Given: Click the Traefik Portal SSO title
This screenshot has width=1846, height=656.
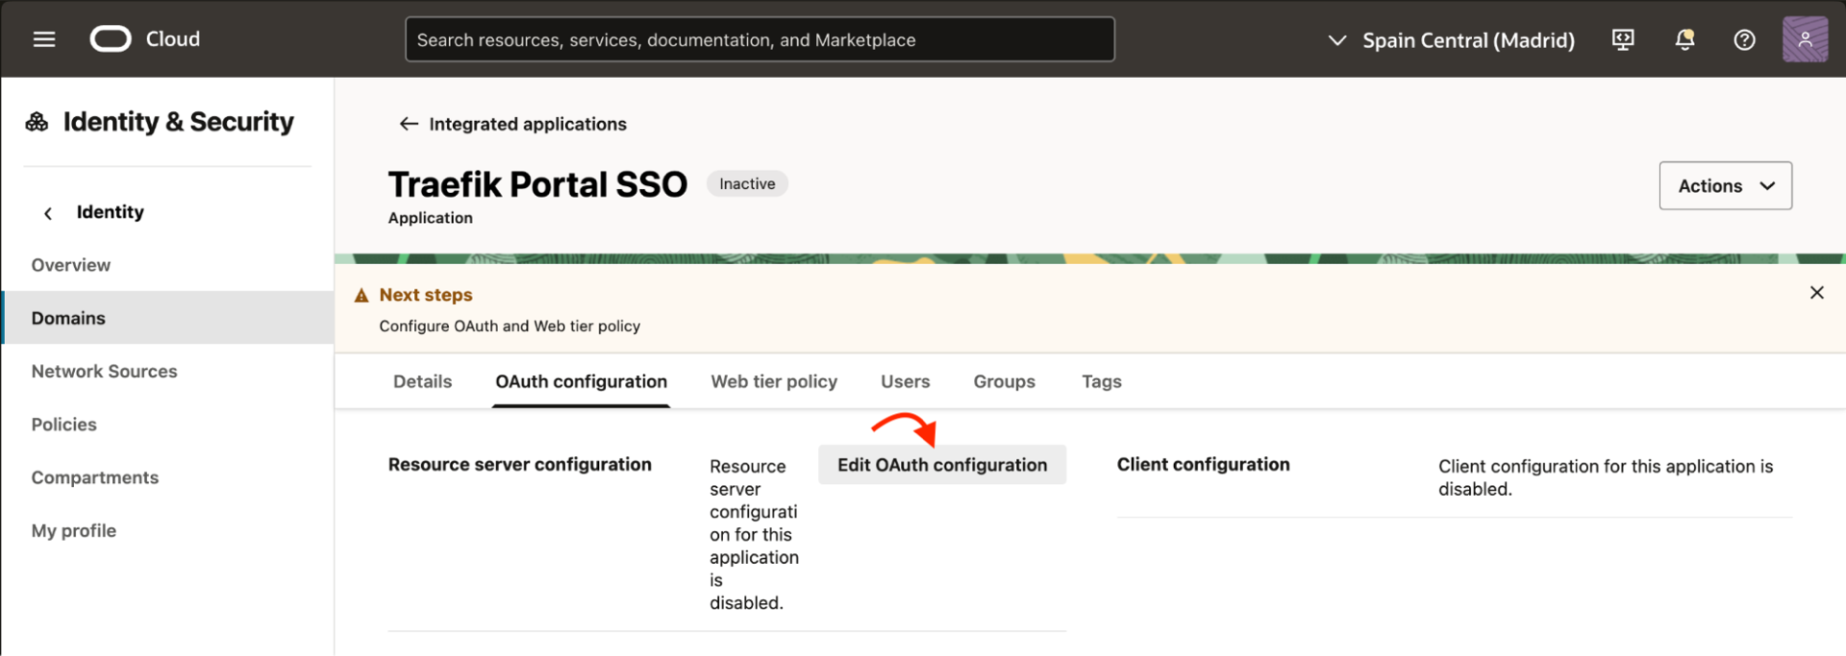Looking at the screenshot, I should point(537,184).
